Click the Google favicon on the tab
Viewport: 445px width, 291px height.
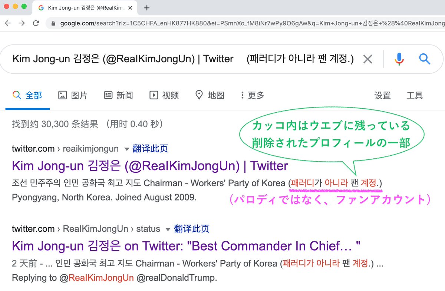click(x=41, y=8)
